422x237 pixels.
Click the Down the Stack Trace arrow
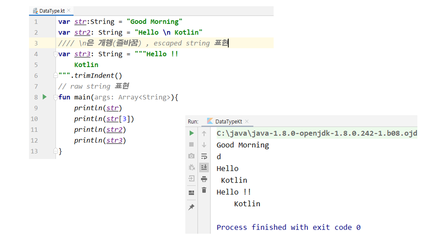tap(204, 145)
